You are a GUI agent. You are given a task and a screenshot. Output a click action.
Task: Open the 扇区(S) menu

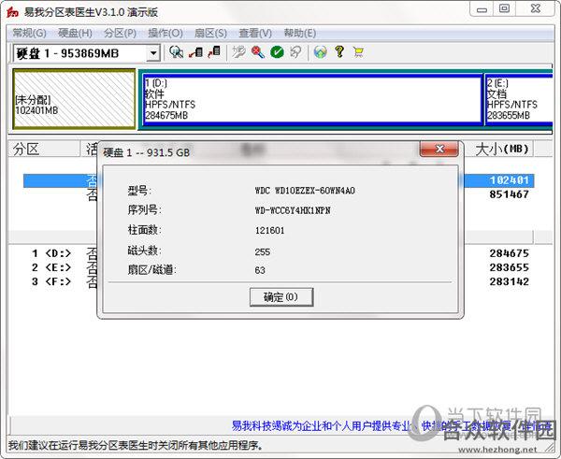click(x=210, y=34)
